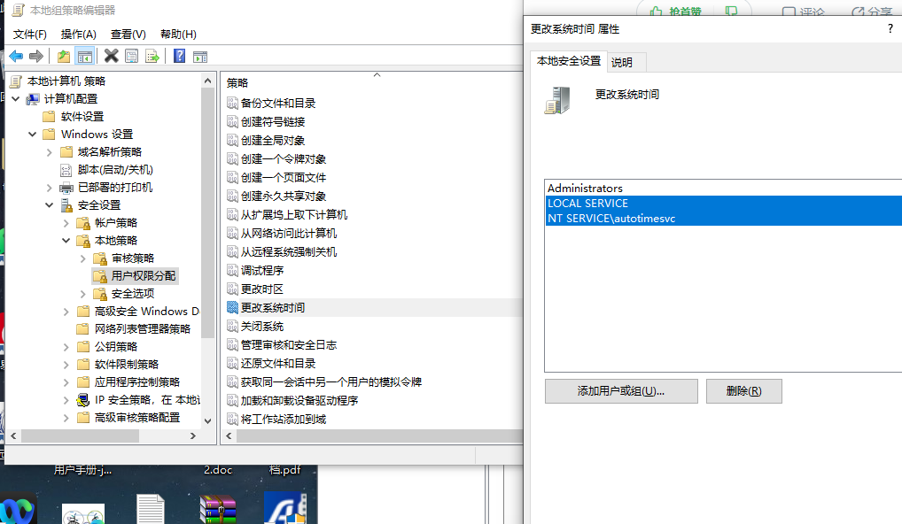Click the 更改系统时间 policy icon in list

coord(232,307)
